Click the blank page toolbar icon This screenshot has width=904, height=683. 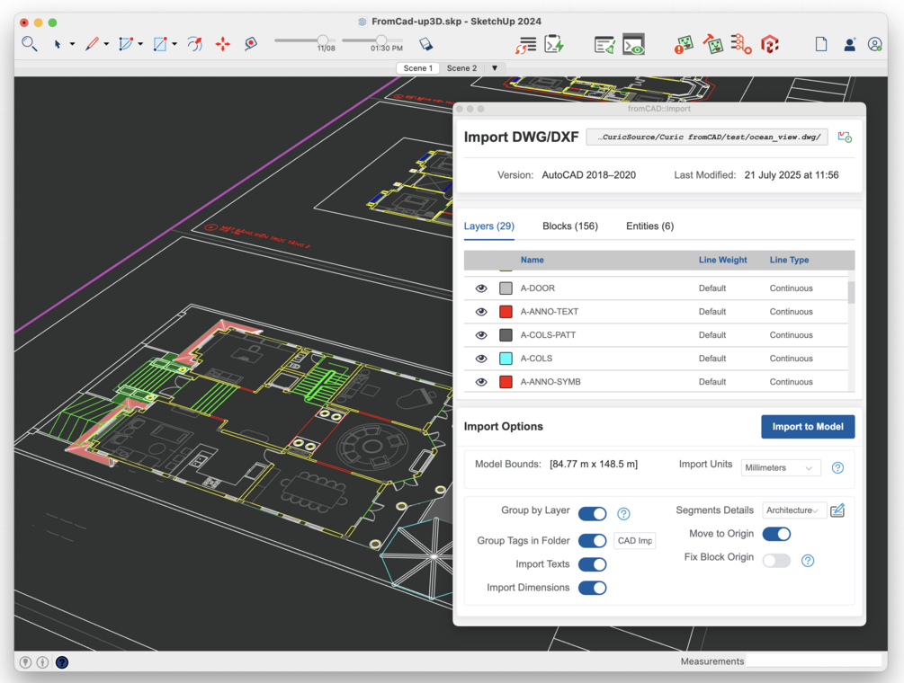pyautogui.click(x=821, y=44)
